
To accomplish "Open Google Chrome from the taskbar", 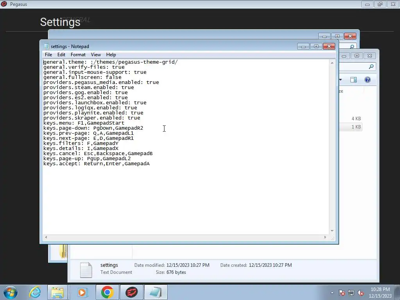I will point(107,292).
